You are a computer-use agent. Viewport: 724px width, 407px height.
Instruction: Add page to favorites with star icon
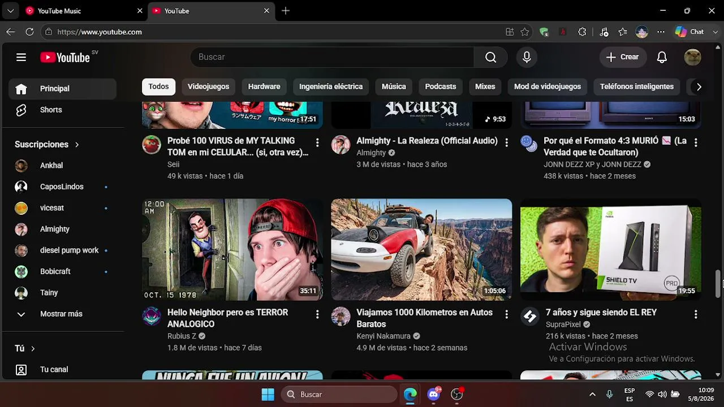coord(525,32)
